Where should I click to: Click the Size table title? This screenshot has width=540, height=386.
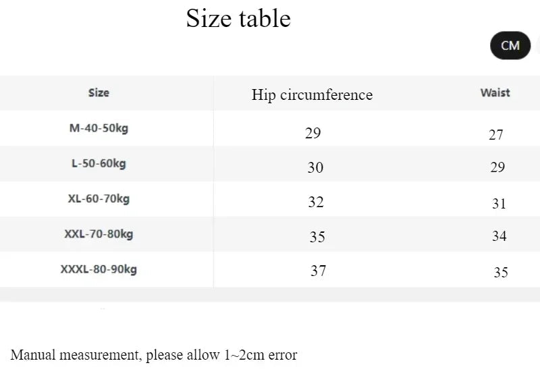tap(238, 18)
